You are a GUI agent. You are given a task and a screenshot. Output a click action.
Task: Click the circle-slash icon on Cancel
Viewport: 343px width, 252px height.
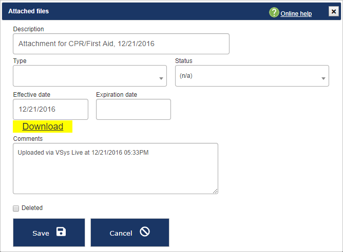click(145, 232)
